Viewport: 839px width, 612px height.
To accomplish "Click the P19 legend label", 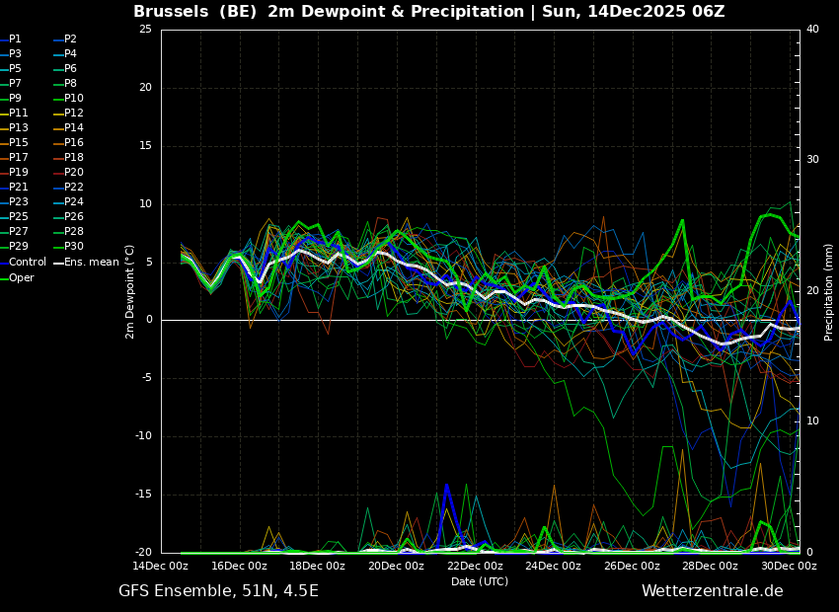I will click(18, 173).
